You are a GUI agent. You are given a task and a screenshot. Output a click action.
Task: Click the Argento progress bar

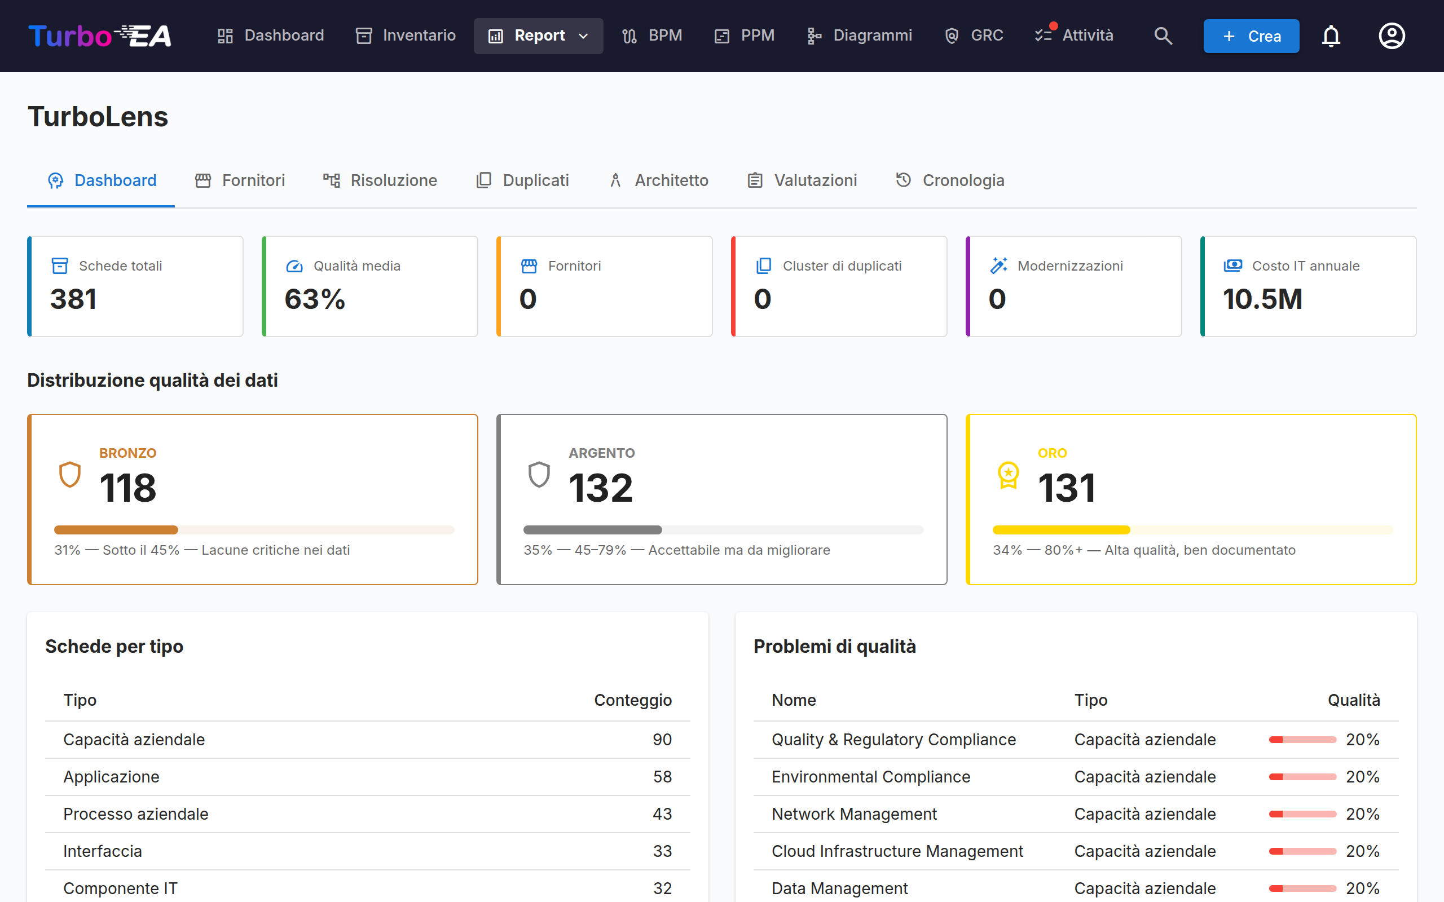click(723, 530)
